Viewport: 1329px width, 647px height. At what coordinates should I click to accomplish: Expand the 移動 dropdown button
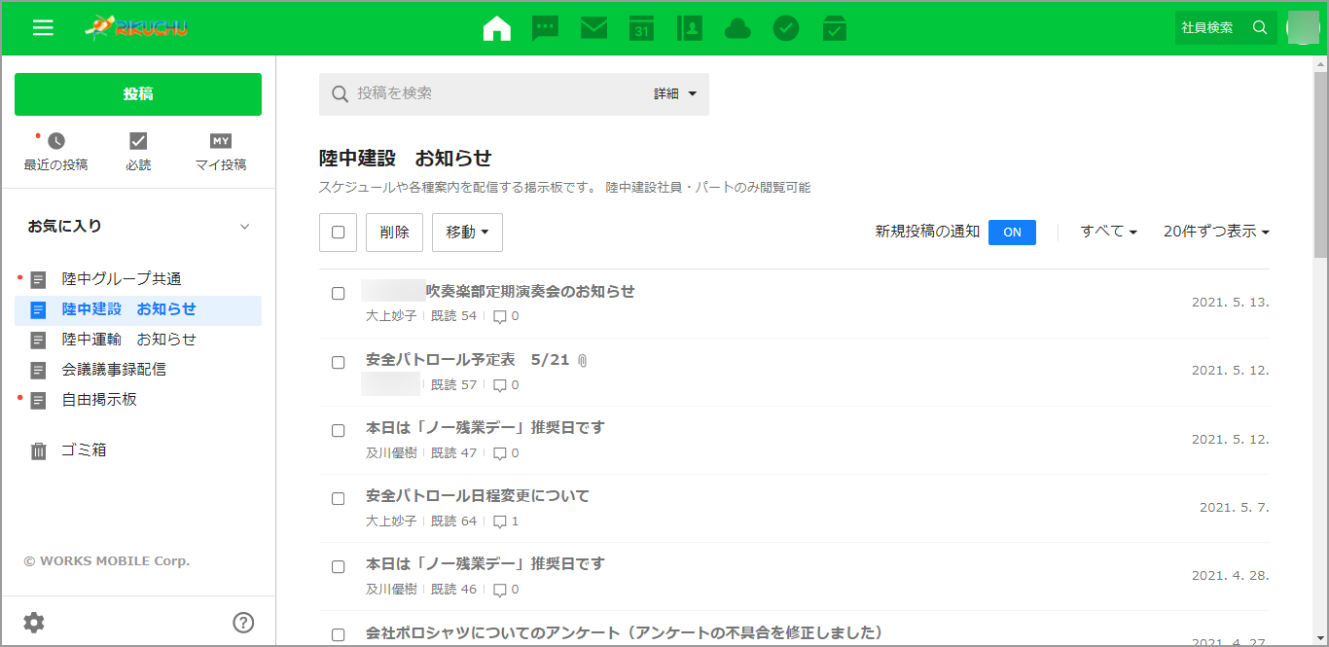[x=467, y=233]
